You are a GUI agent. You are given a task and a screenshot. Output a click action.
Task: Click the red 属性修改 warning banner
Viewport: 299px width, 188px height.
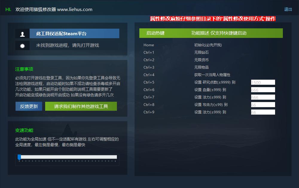pyautogui.click(x=213, y=19)
